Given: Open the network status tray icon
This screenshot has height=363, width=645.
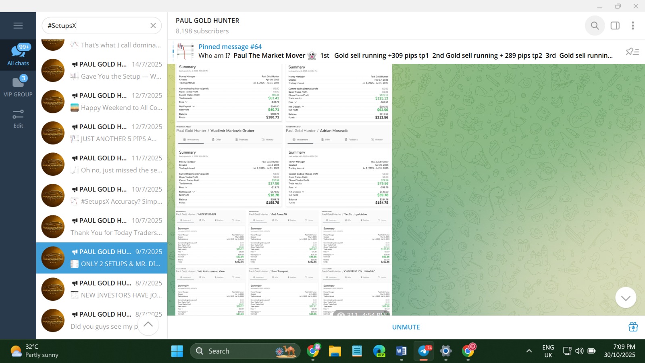Looking at the screenshot, I should [567, 351].
